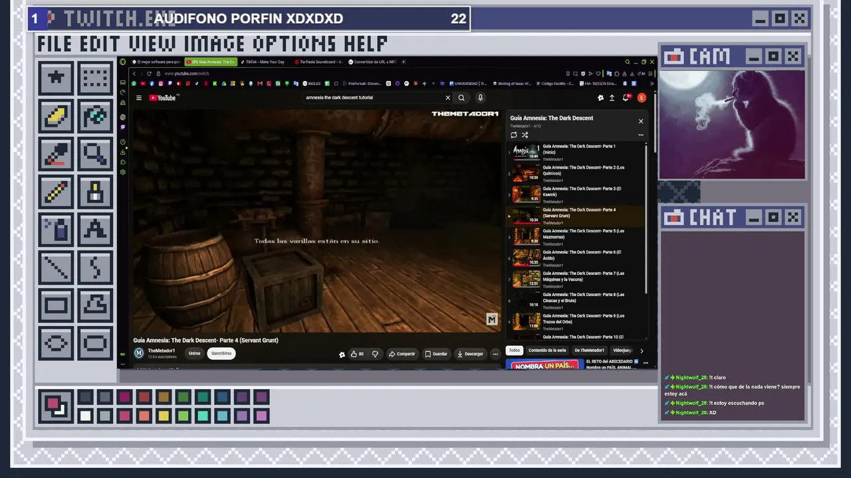Open YouTube notifications bell
Viewport: 851px width, 478px height.
(626, 98)
